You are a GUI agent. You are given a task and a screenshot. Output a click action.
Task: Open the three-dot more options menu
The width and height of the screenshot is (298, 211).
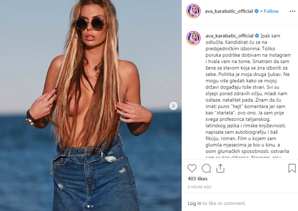click(x=292, y=11)
